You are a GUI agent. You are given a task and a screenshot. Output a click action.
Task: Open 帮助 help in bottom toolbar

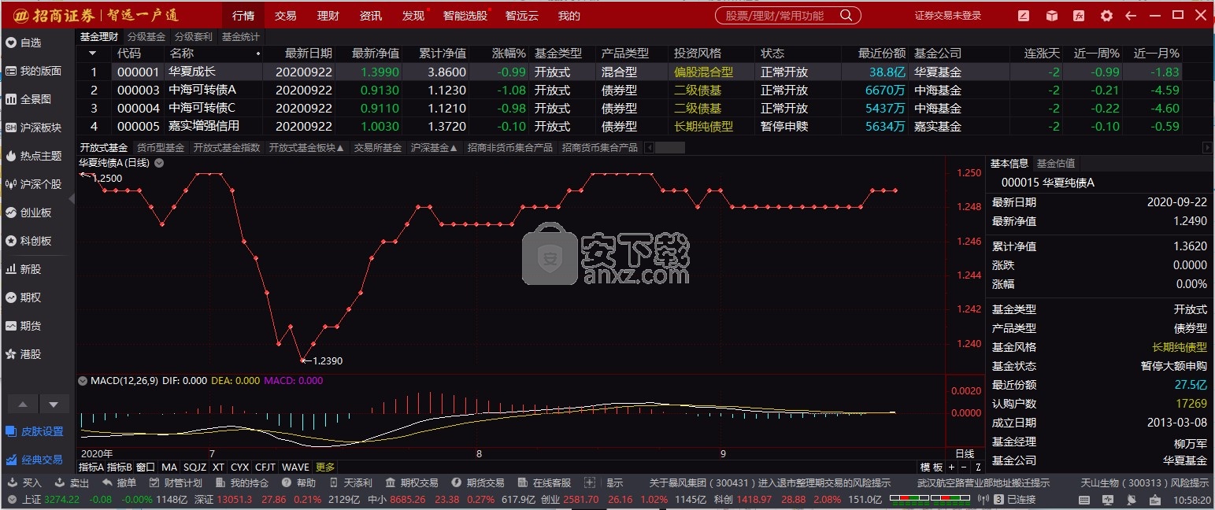[299, 482]
